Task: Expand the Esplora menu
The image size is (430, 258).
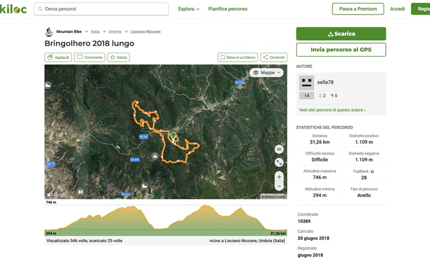Action: [x=189, y=9]
